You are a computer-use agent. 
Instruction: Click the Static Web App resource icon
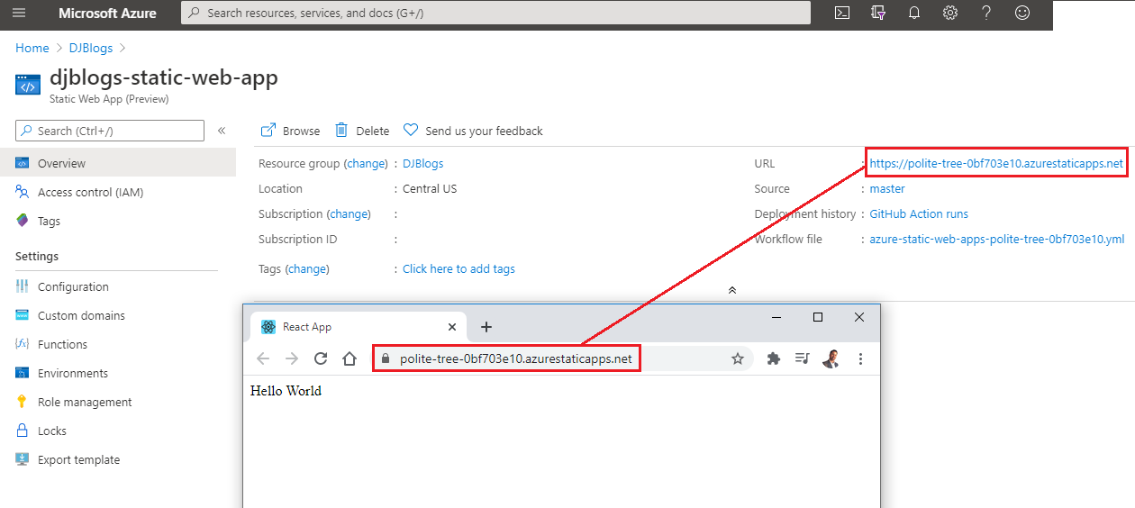point(28,85)
